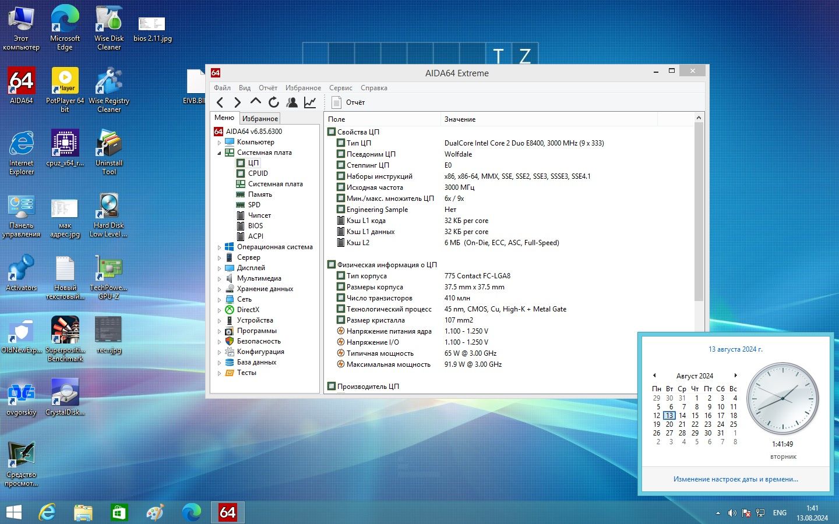Open the Сервис menu
Screen dimensions: 839x524
341,88
